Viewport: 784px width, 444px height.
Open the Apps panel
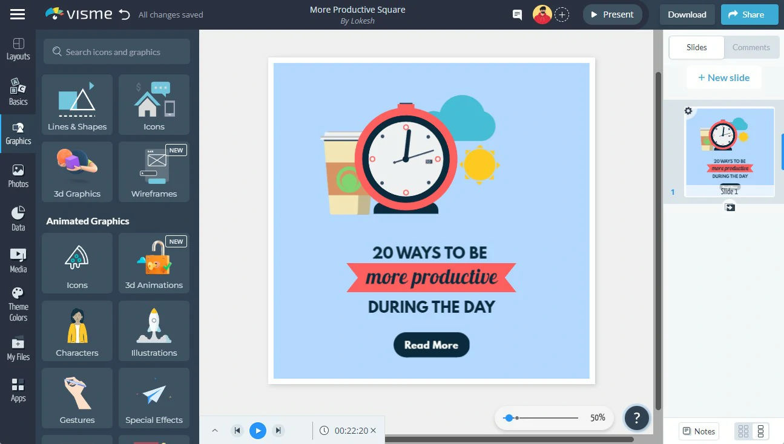[18, 390]
